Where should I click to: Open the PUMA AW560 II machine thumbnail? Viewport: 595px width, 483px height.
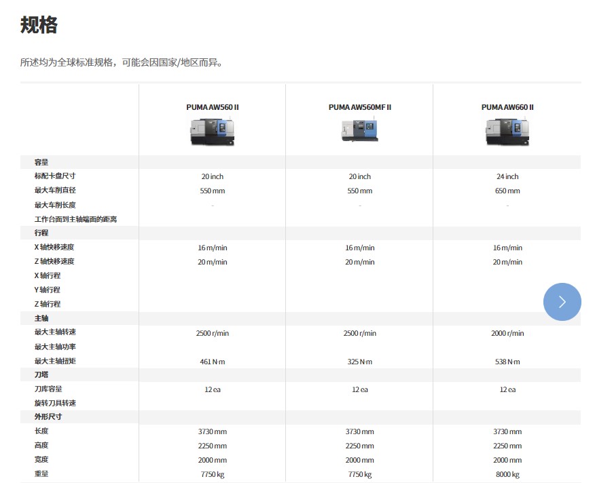pyautogui.click(x=213, y=132)
